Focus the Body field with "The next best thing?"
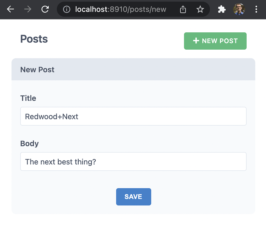266x227 pixels. pyautogui.click(x=133, y=162)
